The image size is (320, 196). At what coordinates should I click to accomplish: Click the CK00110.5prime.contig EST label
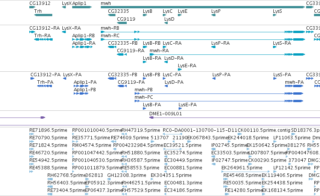(264, 130)
